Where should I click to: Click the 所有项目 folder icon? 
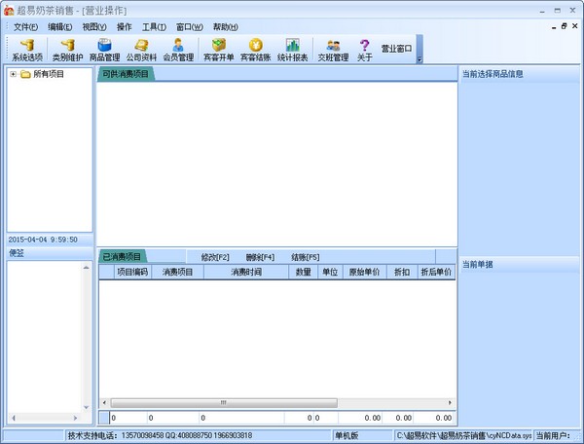pos(25,74)
